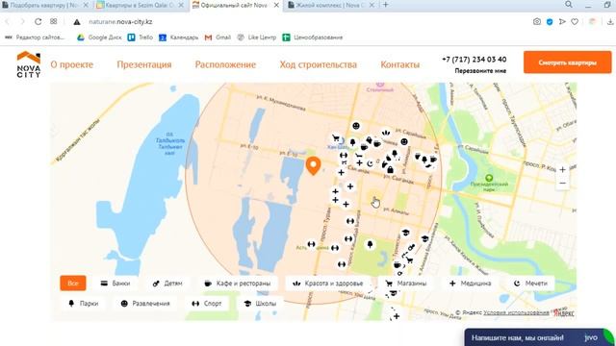This screenshot has height=346, width=616.
Task: Open Расположение menu item
Action: pyautogui.click(x=225, y=64)
